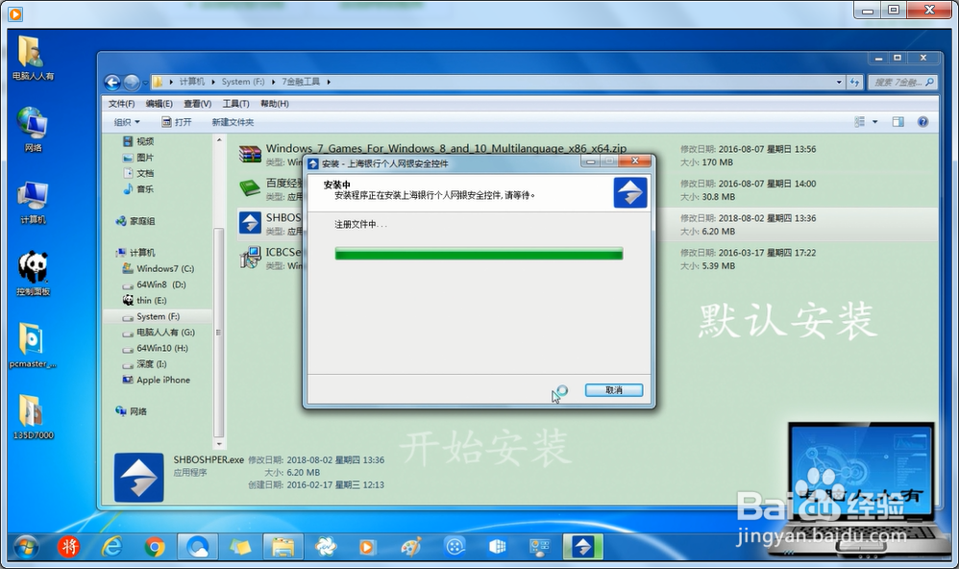Image resolution: width=959 pixels, height=569 pixels.
Task: Open the 查看(V) menu
Action: [x=198, y=104]
